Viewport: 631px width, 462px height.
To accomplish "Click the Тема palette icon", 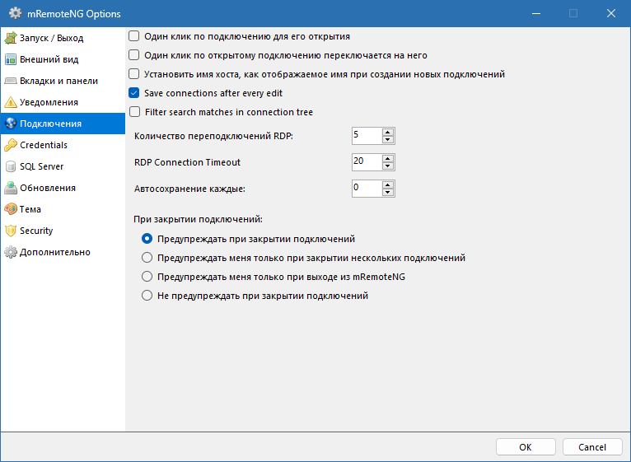I will point(11,209).
